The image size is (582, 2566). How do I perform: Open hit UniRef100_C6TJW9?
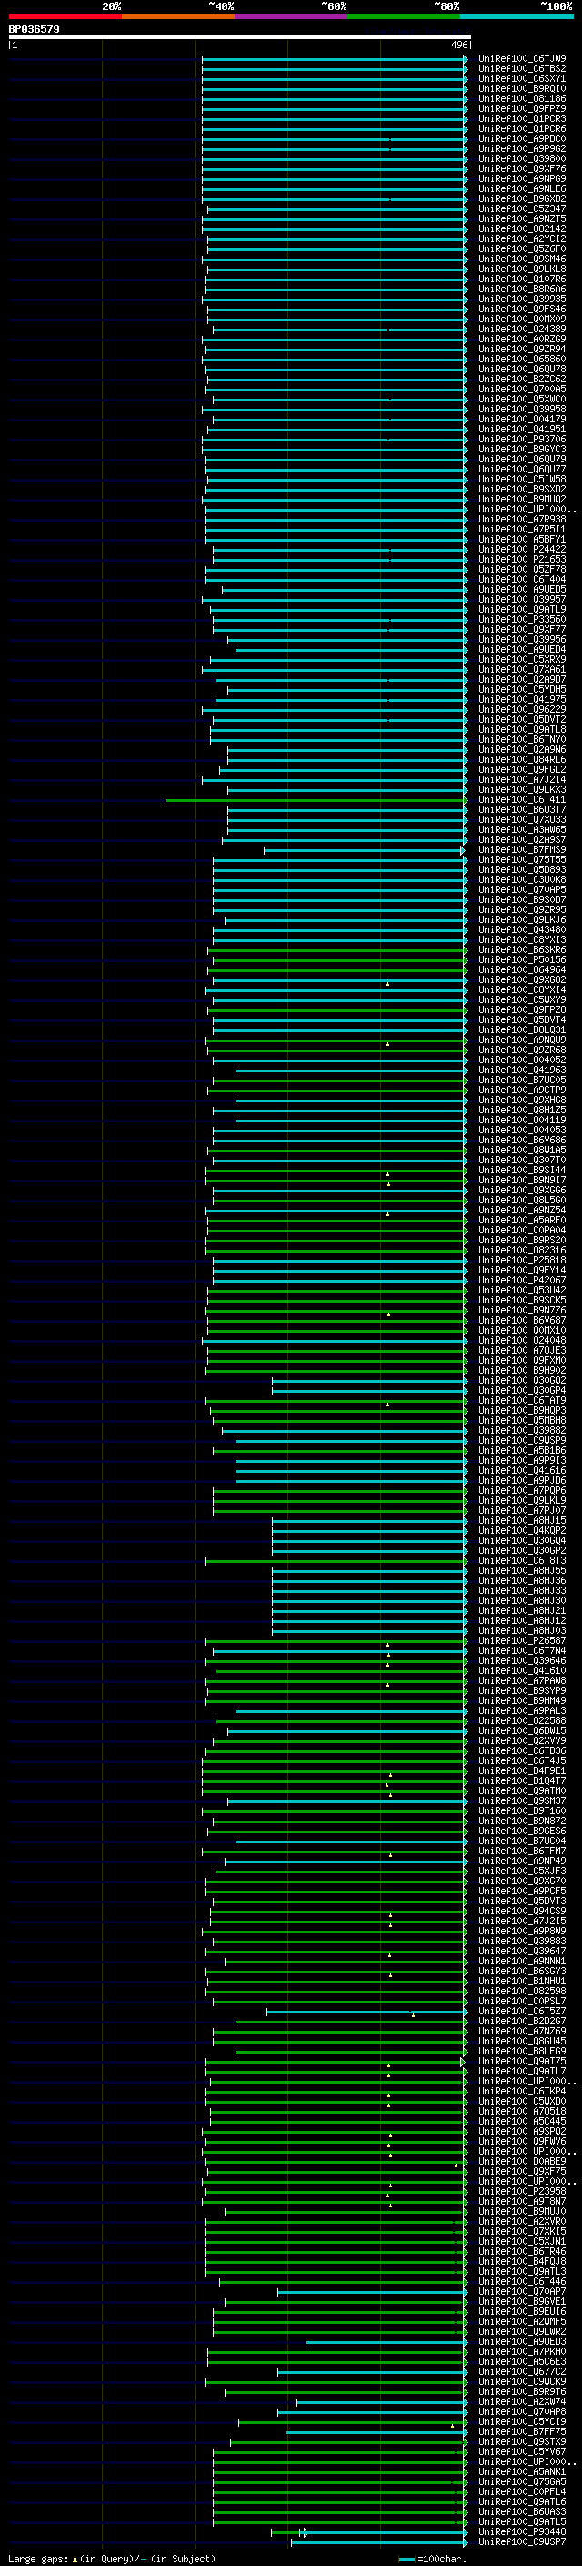pos(521,59)
